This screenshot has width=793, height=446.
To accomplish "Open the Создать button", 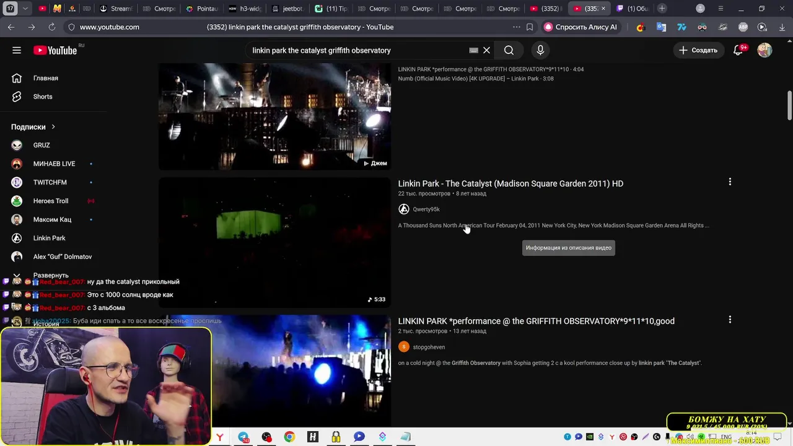I will (x=698, y=50).
